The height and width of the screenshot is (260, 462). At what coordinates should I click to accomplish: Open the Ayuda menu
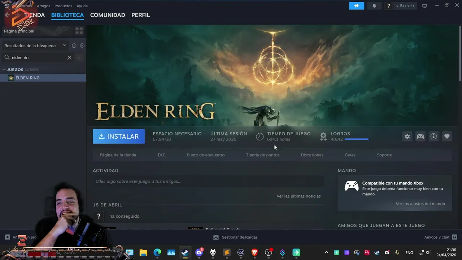pyautogui.click(x=82, y=6)
